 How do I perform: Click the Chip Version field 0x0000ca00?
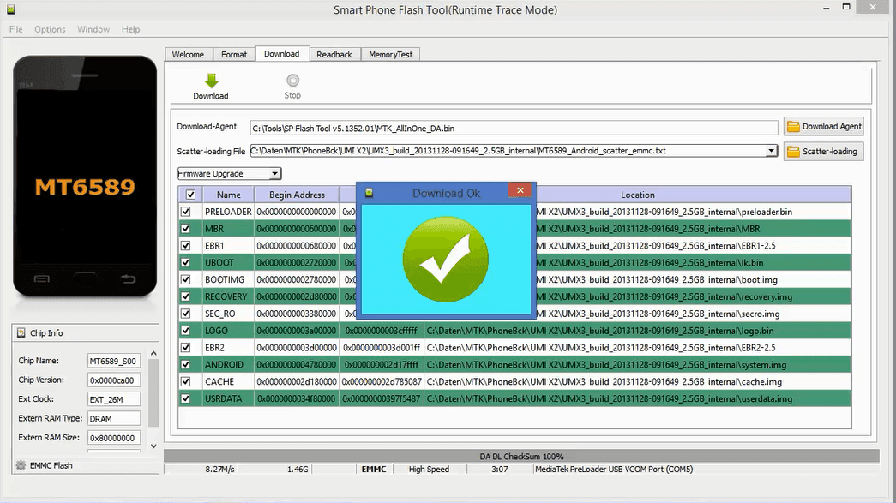pyautogui.click(x=113, y=380)
